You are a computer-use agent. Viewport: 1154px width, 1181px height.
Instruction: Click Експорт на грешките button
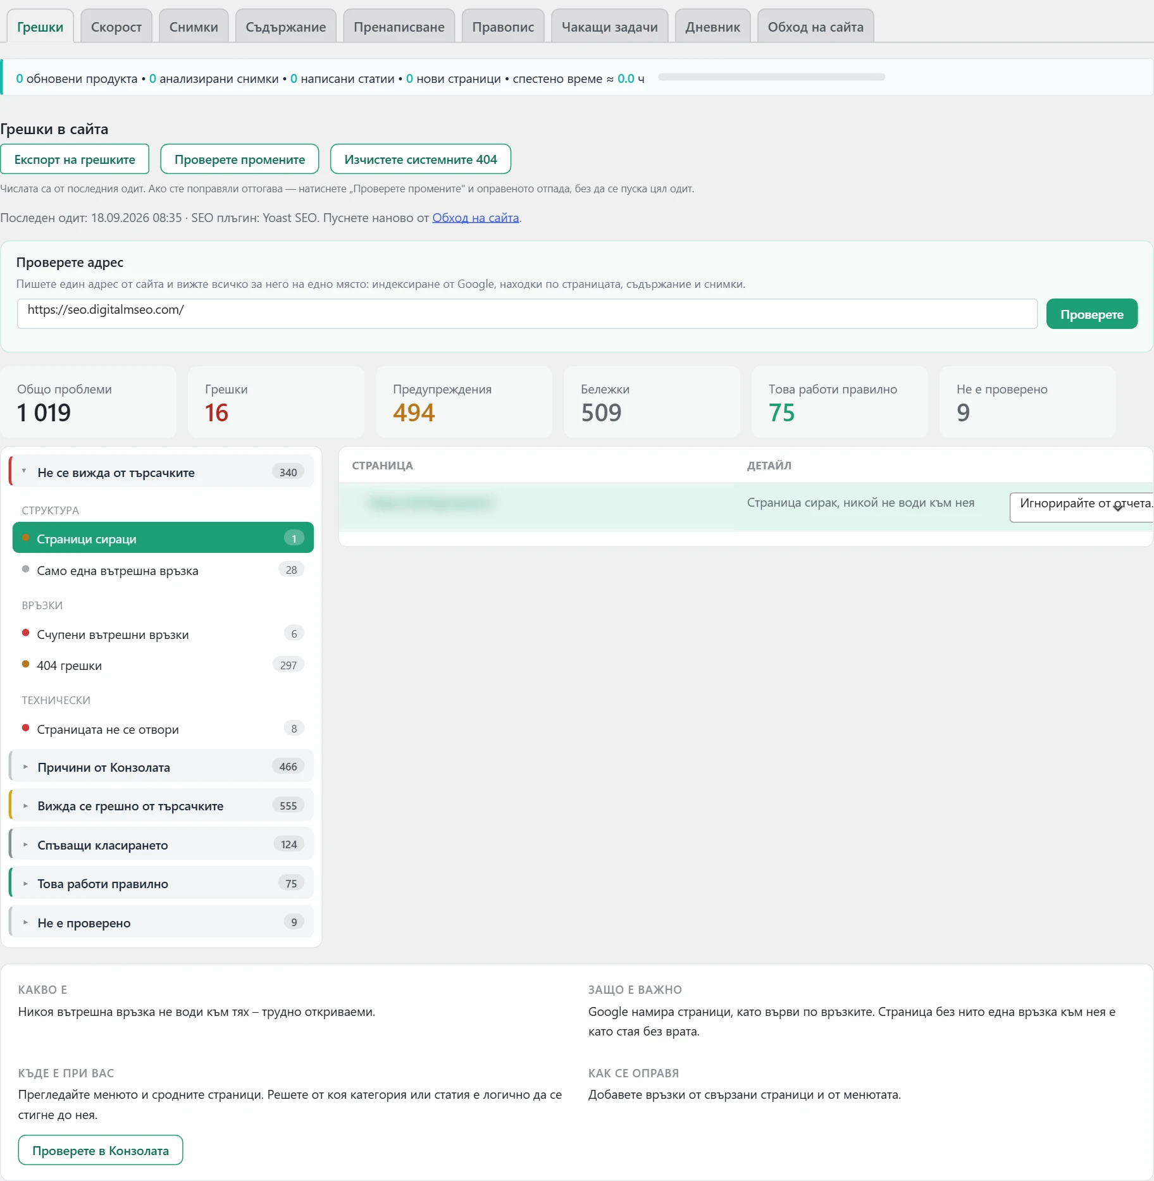point(75,159)
